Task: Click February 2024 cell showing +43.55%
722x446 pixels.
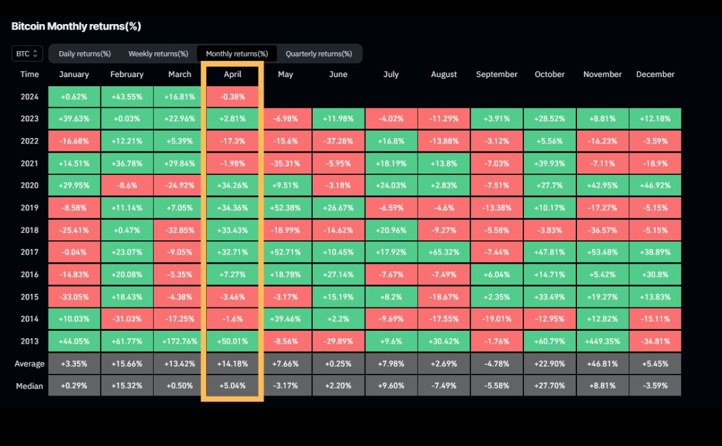Action: 127,97
